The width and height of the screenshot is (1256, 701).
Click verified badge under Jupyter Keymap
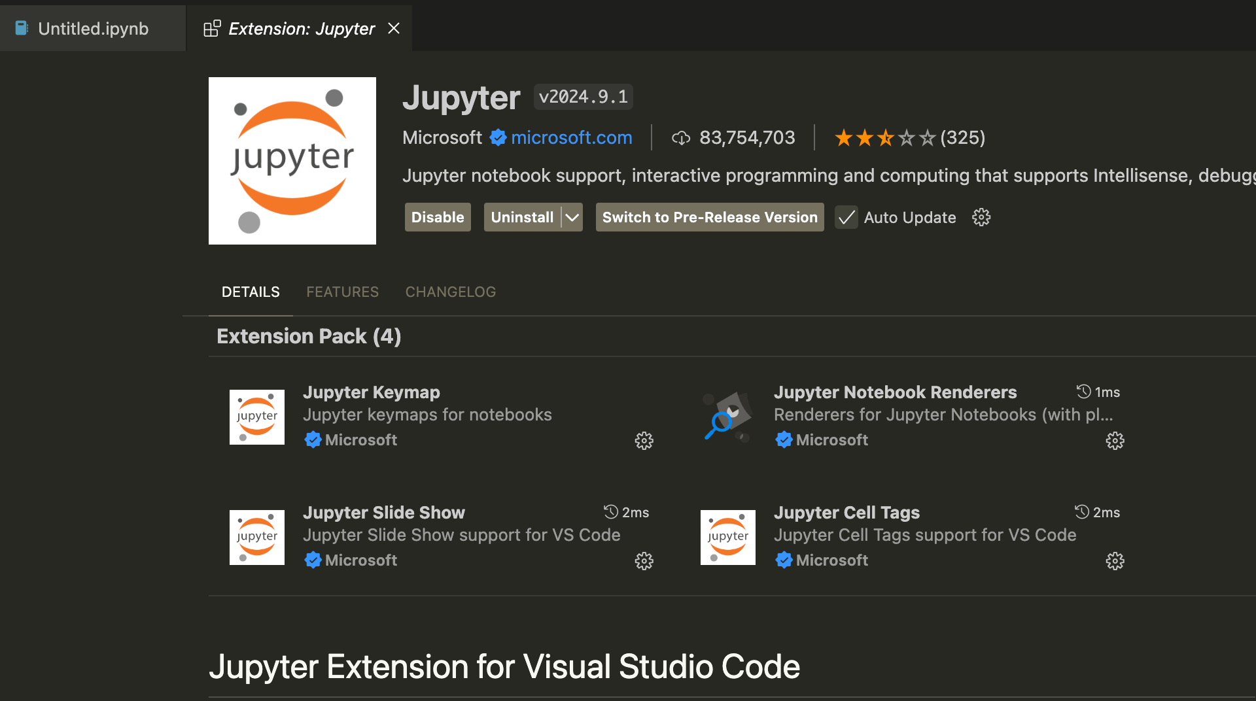click(x=313, y=439)
